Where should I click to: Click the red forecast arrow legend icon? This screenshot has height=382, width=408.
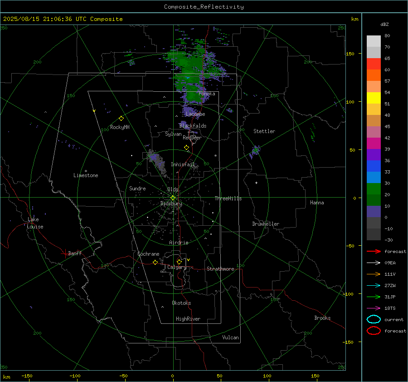(374, 251)
